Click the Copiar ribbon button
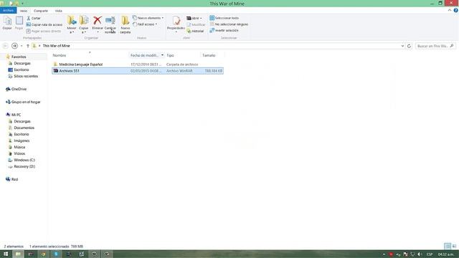Viewport: 459px width, 258px height. pos(7,23)
